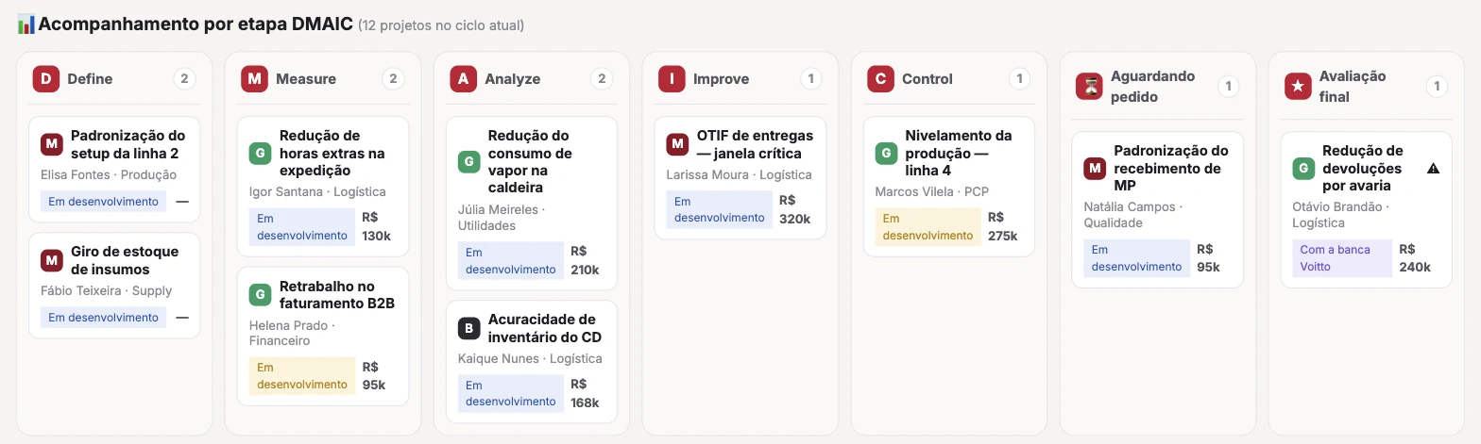Click the red D icon of Define column
Image resolution: width=1481 pixels, height=444 pixels.
pos(45,79)
